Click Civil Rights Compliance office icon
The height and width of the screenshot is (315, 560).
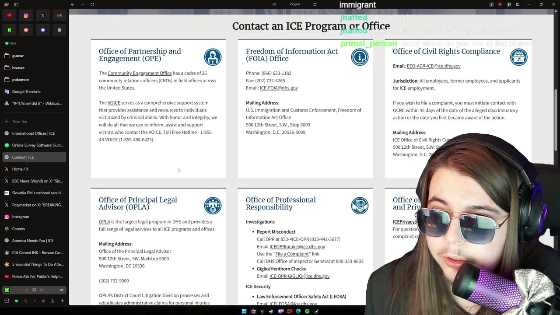click(518, 57)
